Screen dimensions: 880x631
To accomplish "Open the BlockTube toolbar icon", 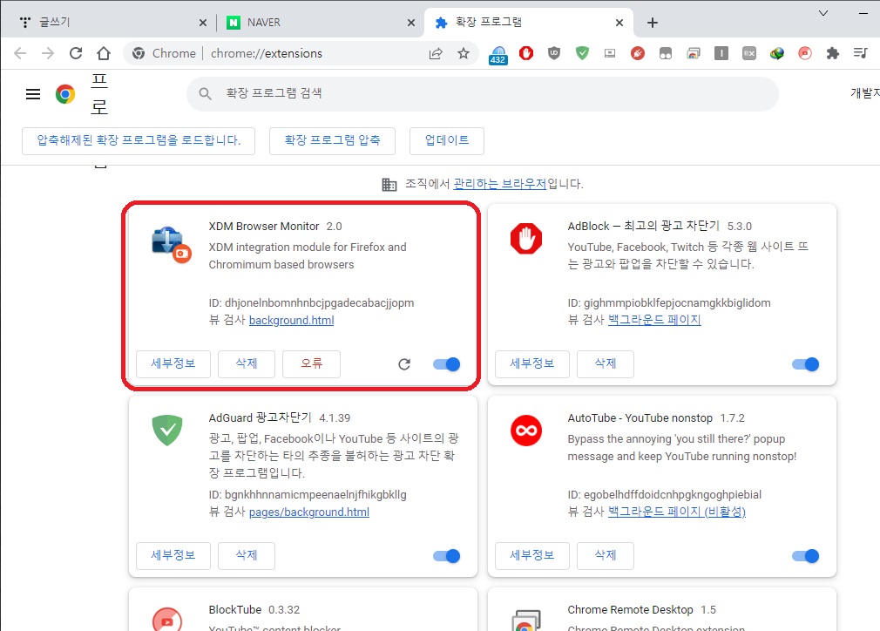I will click(x=805, y=53).
